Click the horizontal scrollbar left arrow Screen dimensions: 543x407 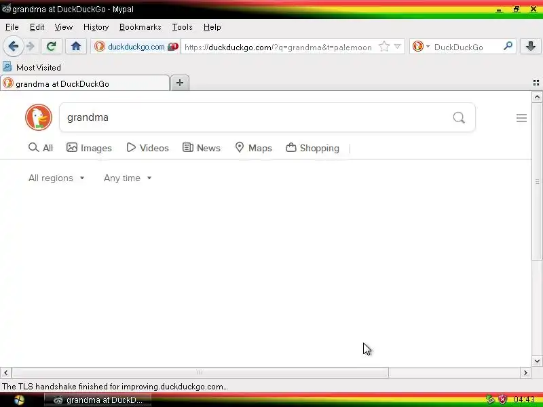(5, 372)
